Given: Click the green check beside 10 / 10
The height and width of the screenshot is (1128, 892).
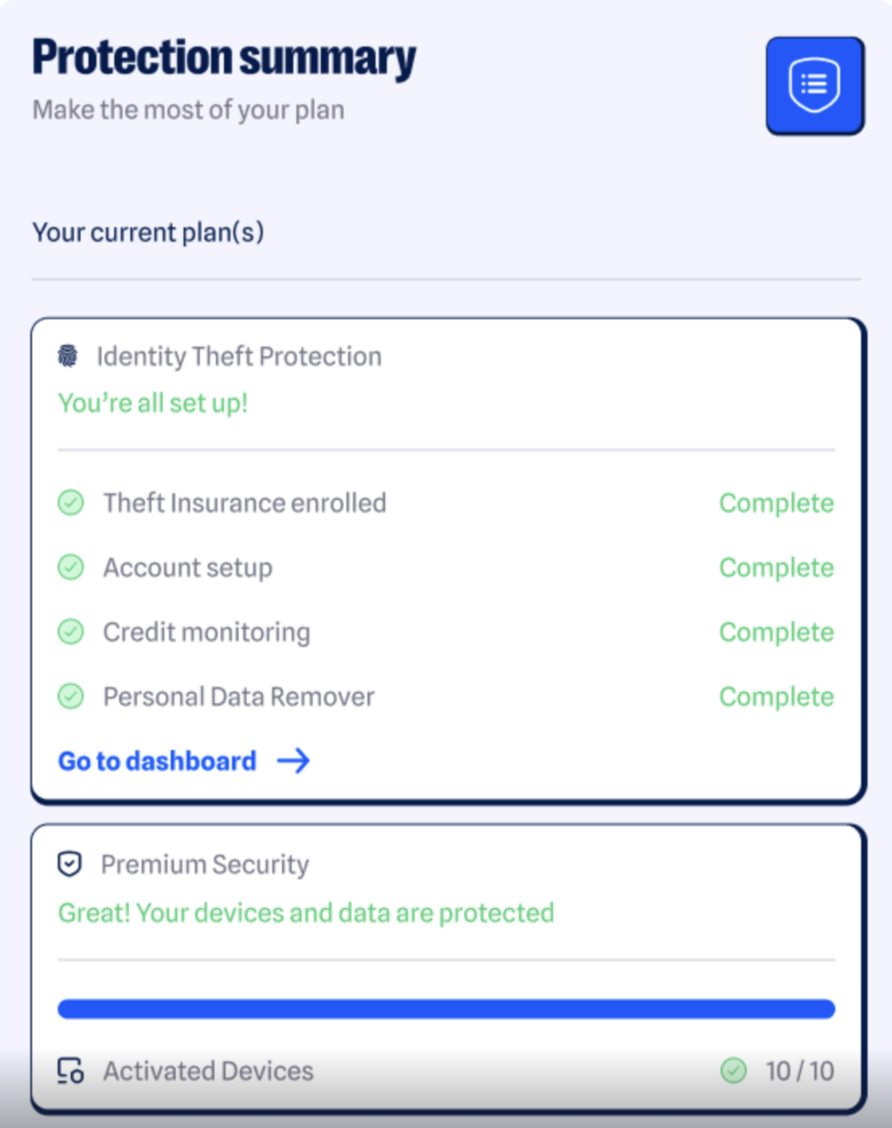Looking at the screenshot, I should pyautogui.click(x=733, y=1071).
